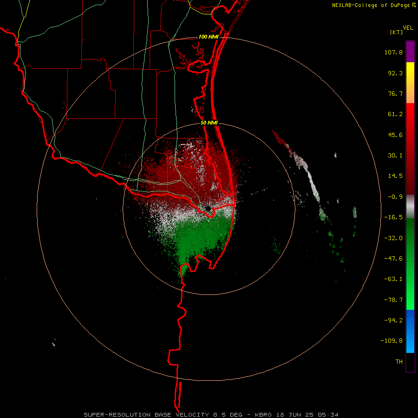The image size is (418, 418).
Task: Click the -32.0 legend value
Action: (393, 238)
